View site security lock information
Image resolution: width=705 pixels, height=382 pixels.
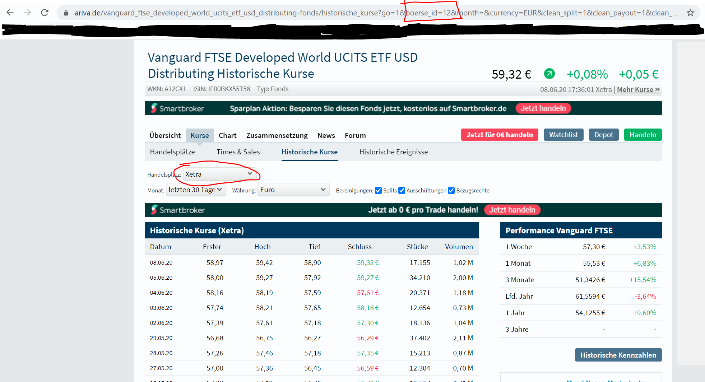pos(66,13)
